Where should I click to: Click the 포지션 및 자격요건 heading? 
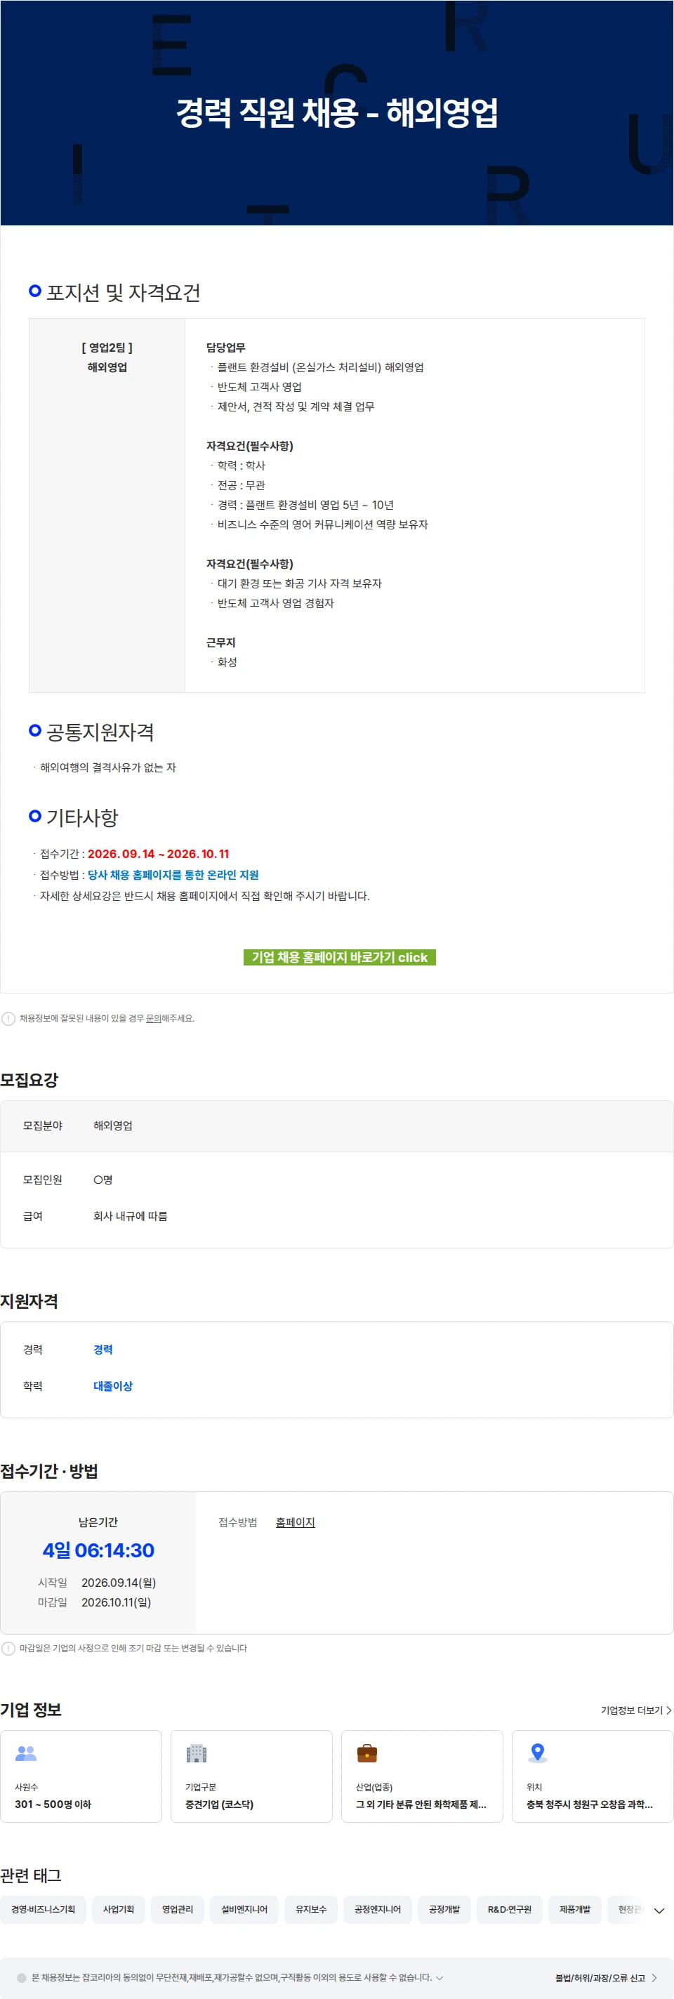124,292
